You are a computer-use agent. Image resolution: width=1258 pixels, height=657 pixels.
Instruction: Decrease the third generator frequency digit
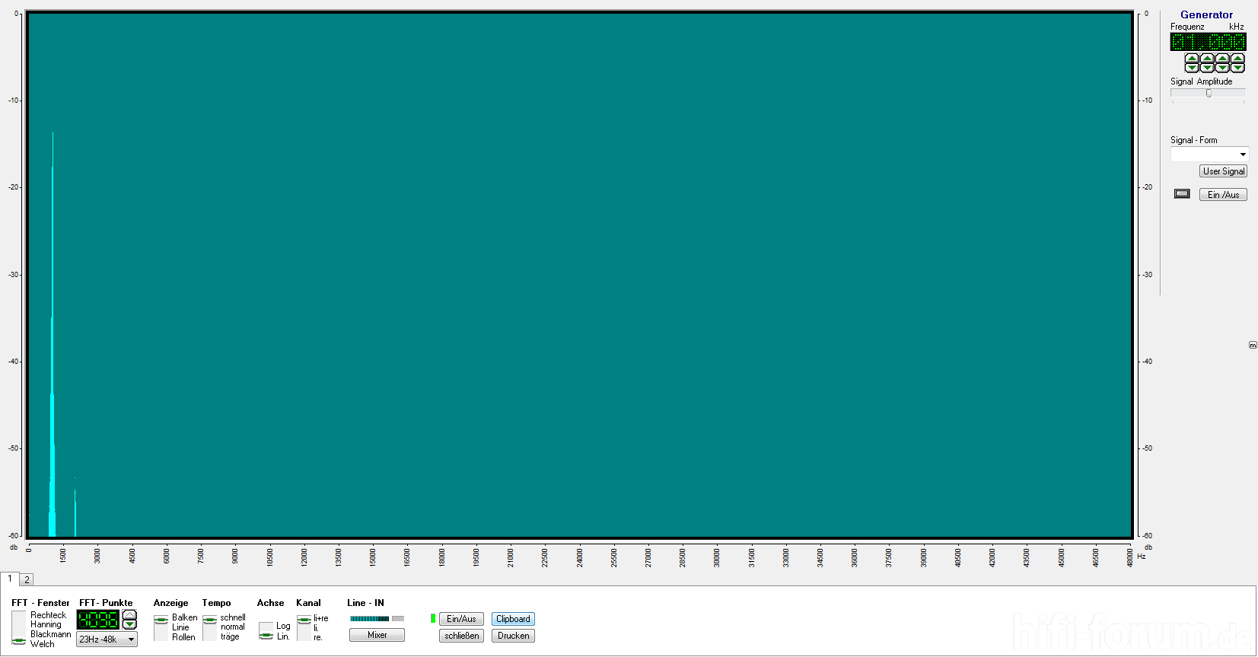[x=1222, y=68]
